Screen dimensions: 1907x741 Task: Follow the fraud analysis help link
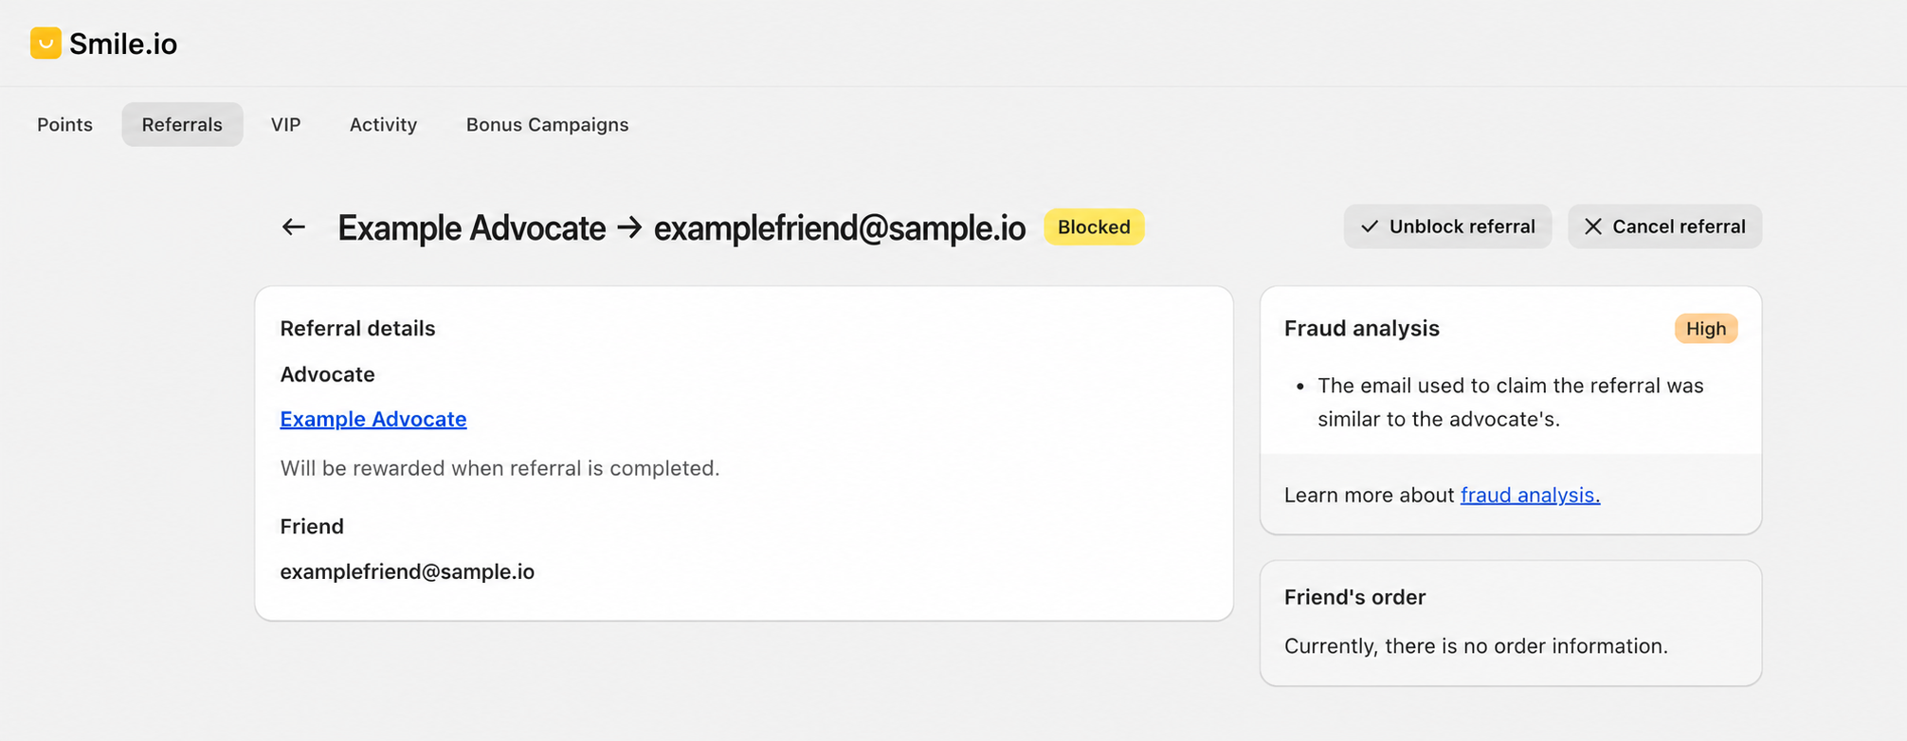point(1530,495)
